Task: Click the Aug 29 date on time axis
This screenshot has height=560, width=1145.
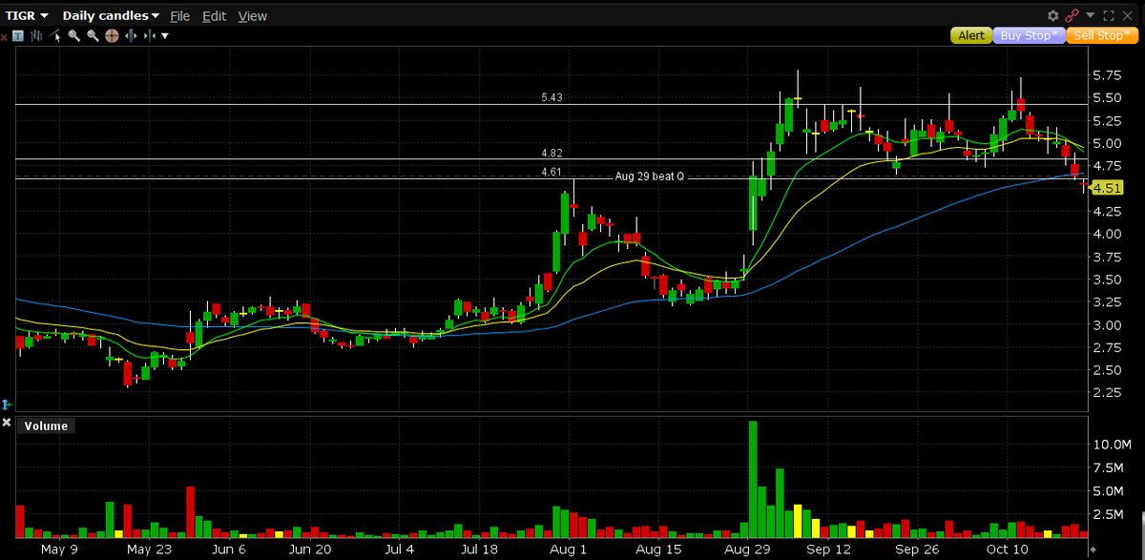Action: 747,550
